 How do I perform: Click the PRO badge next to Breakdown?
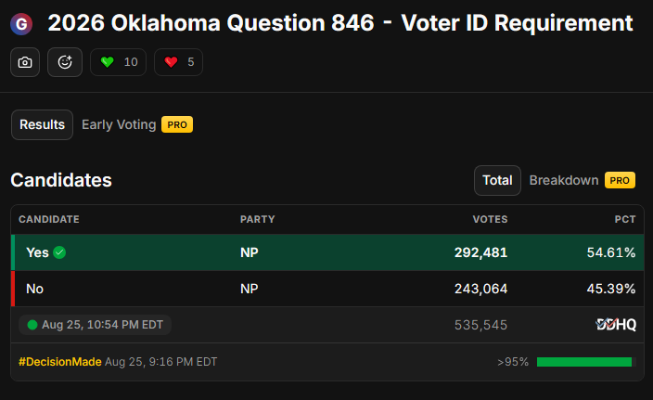click(x=620, y=180)
